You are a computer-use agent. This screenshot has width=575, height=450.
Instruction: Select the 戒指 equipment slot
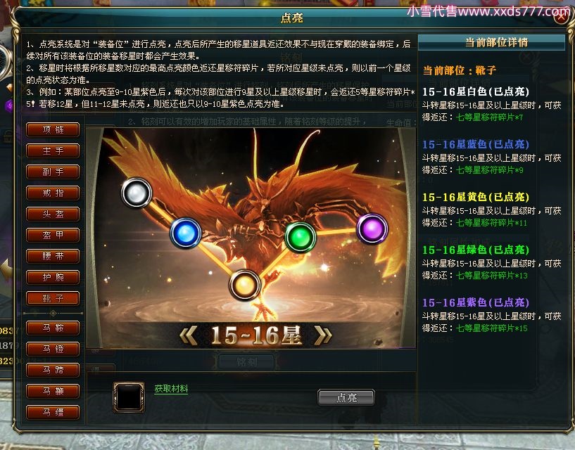click(x=53, y=193)
